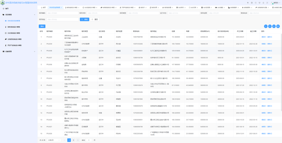Close the 光伏阵列 tab
282x143 pixels.
(x=185, y=7)
